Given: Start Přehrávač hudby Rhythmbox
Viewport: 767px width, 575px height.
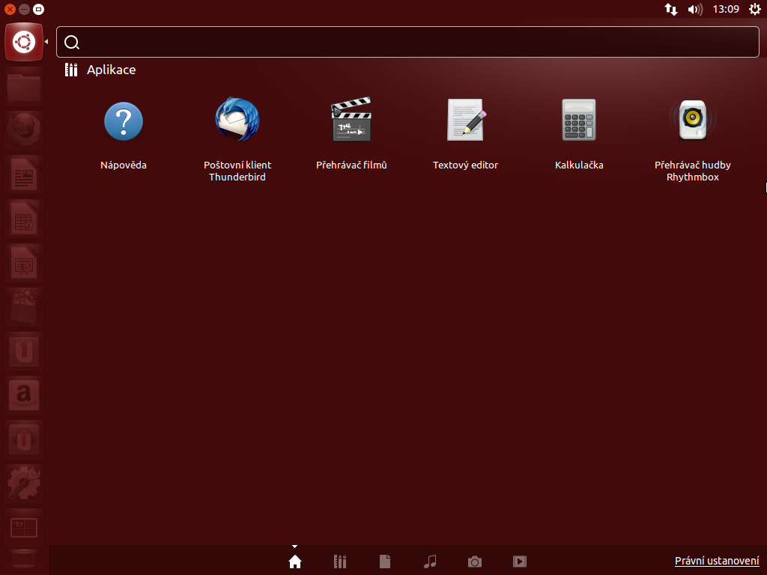Looking at the screenshot, I should pyautogui.click(x=693, y=120).
